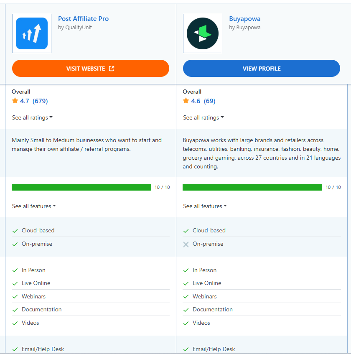Open the Post Affiliate Pro product name link

(x=83, y=19)
